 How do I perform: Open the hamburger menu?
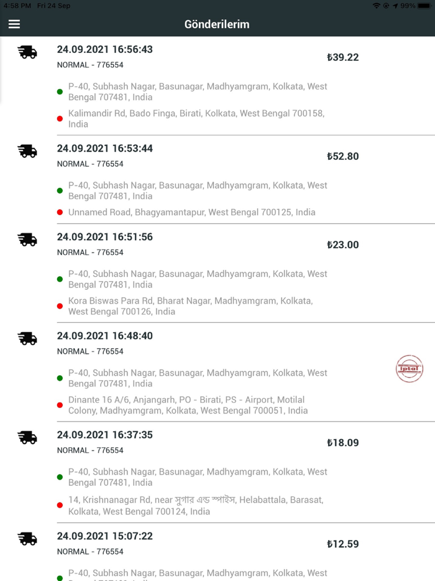pos(14,24)
